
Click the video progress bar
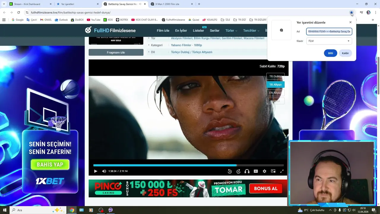(189, 165)
